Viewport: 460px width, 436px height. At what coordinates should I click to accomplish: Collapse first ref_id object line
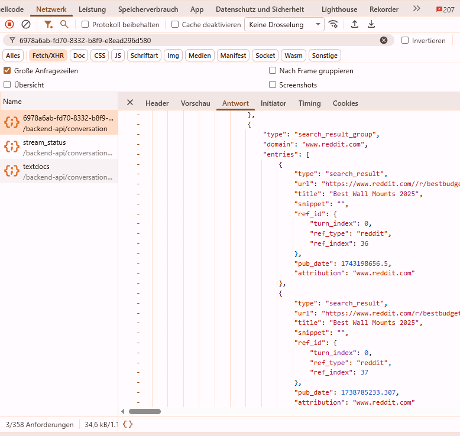pos(138,214)
